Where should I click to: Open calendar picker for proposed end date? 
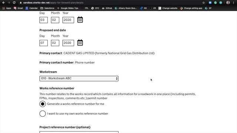tap(80, 42)
